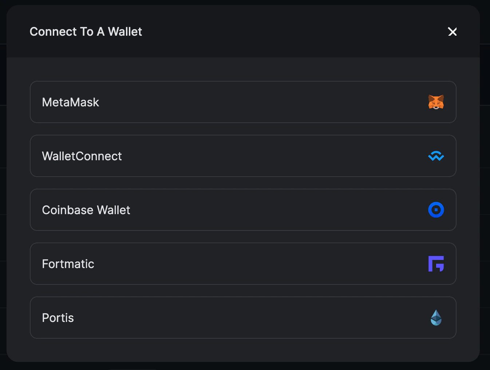Dismiss the Connect To A Wallet dialog
The width and height of the screenshot is (490, 370).
tap(452, 32)
